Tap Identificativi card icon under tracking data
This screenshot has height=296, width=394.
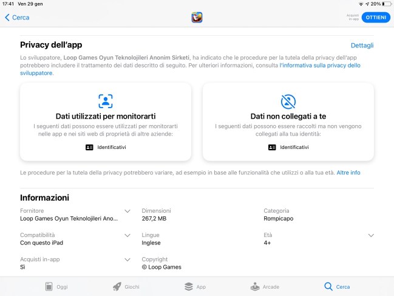(x=89, y=147)
